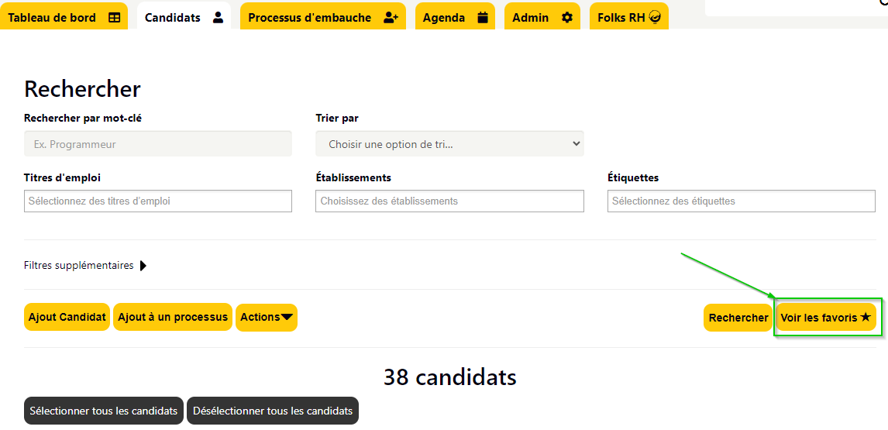Expand the Filtres supplémentaires triangle

point(143,266)
